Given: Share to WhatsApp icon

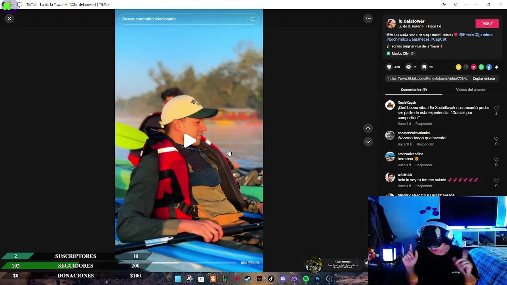Looking at the screenshot, I should pos(481,67).
